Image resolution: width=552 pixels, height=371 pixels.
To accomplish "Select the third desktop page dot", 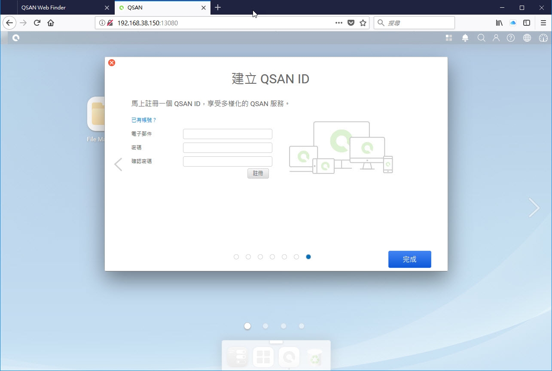I will click(284, 326).
